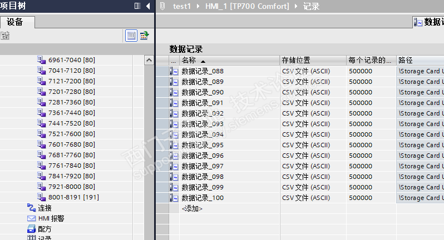Click the project tree network view icon
444x240 pixels.
pyautogui.click(x=5, y=36)
